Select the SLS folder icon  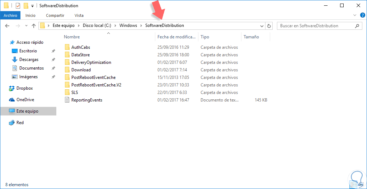[67, 93]
